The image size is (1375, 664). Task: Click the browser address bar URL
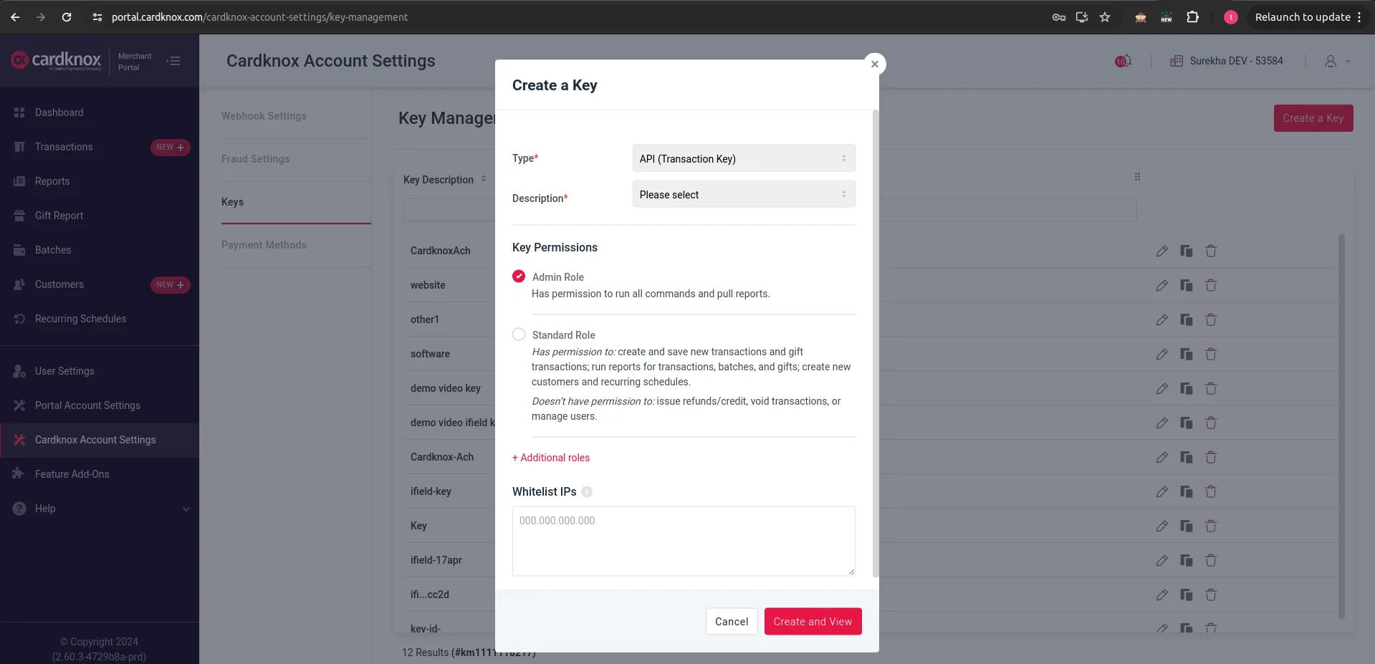259,17
